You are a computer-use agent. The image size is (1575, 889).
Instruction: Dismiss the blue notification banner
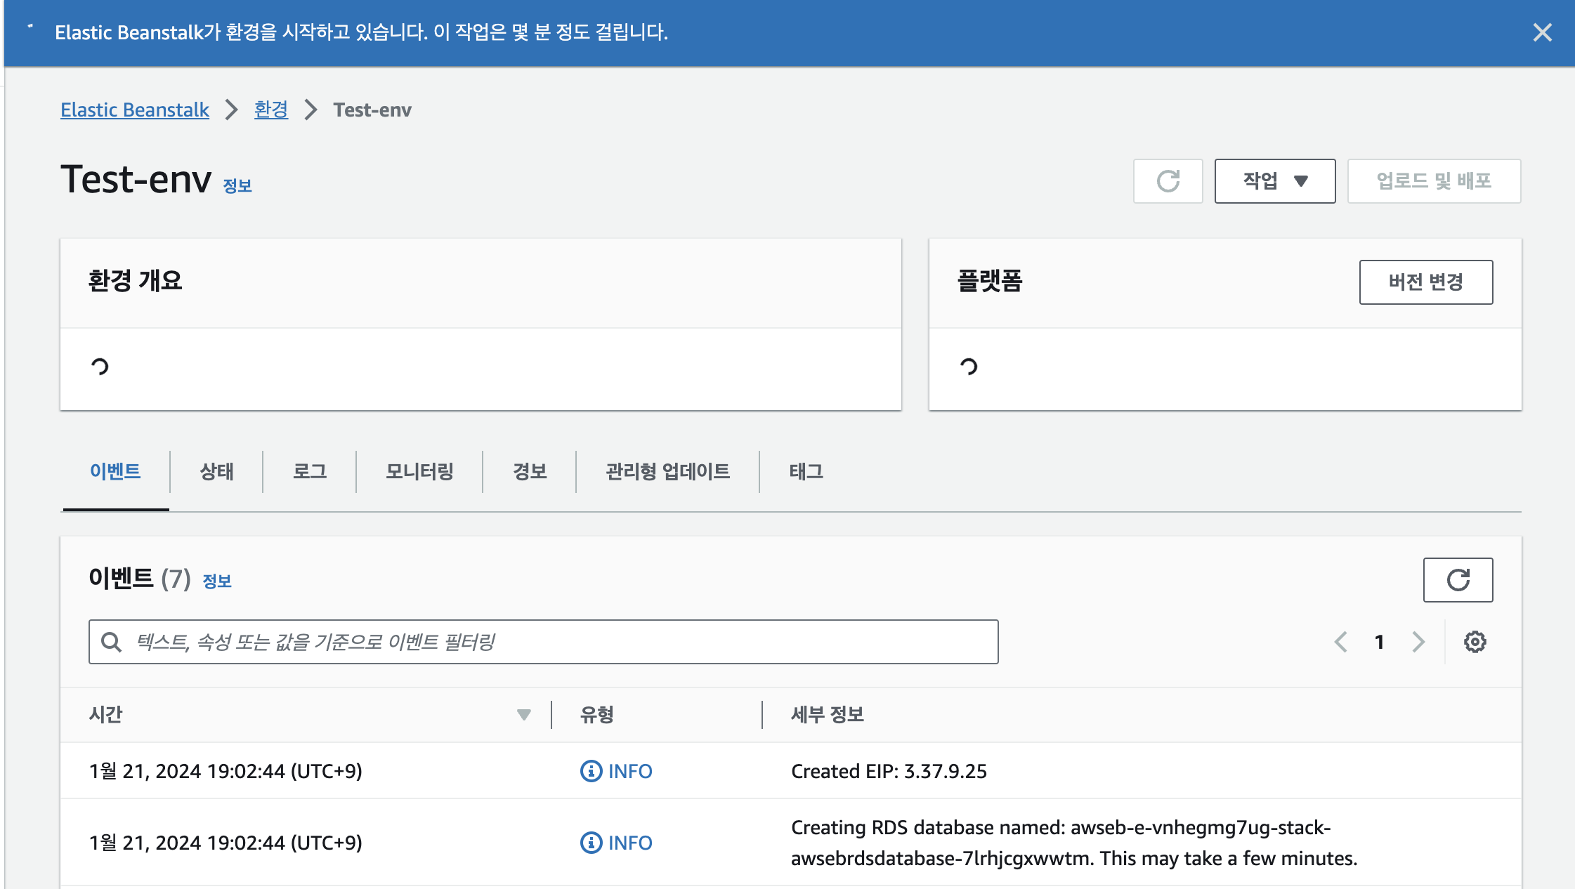coord(1542,32)
